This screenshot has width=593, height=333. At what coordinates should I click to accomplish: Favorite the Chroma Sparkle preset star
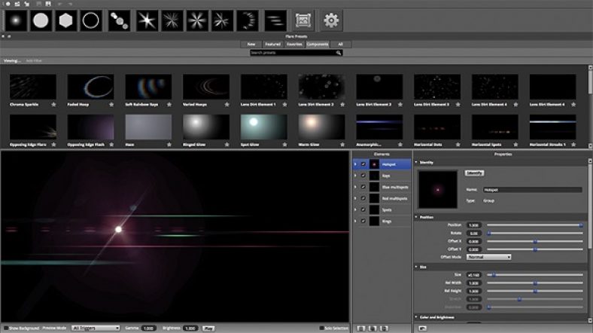[x=53, y=103]
